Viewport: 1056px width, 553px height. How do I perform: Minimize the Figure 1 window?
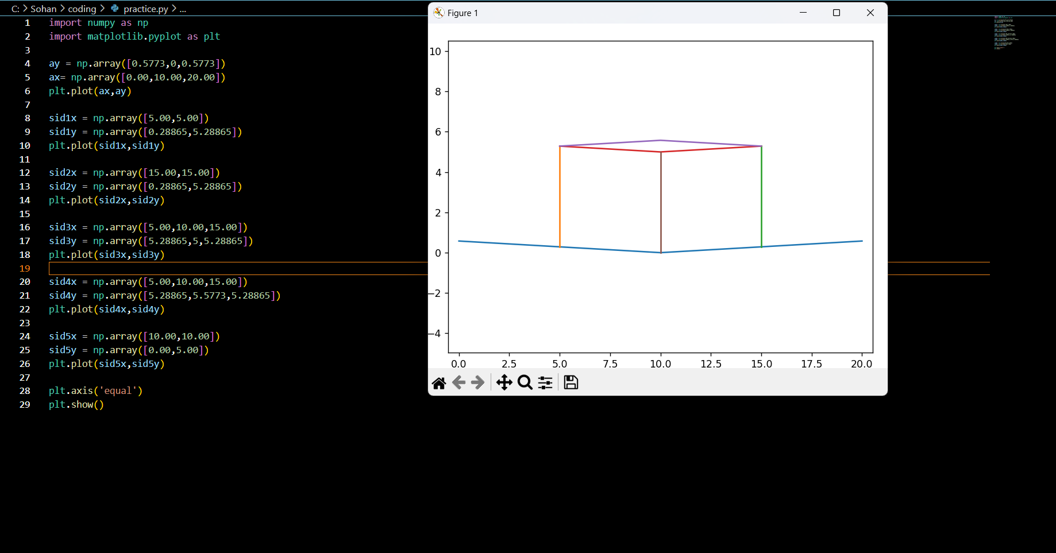(803, 13)
